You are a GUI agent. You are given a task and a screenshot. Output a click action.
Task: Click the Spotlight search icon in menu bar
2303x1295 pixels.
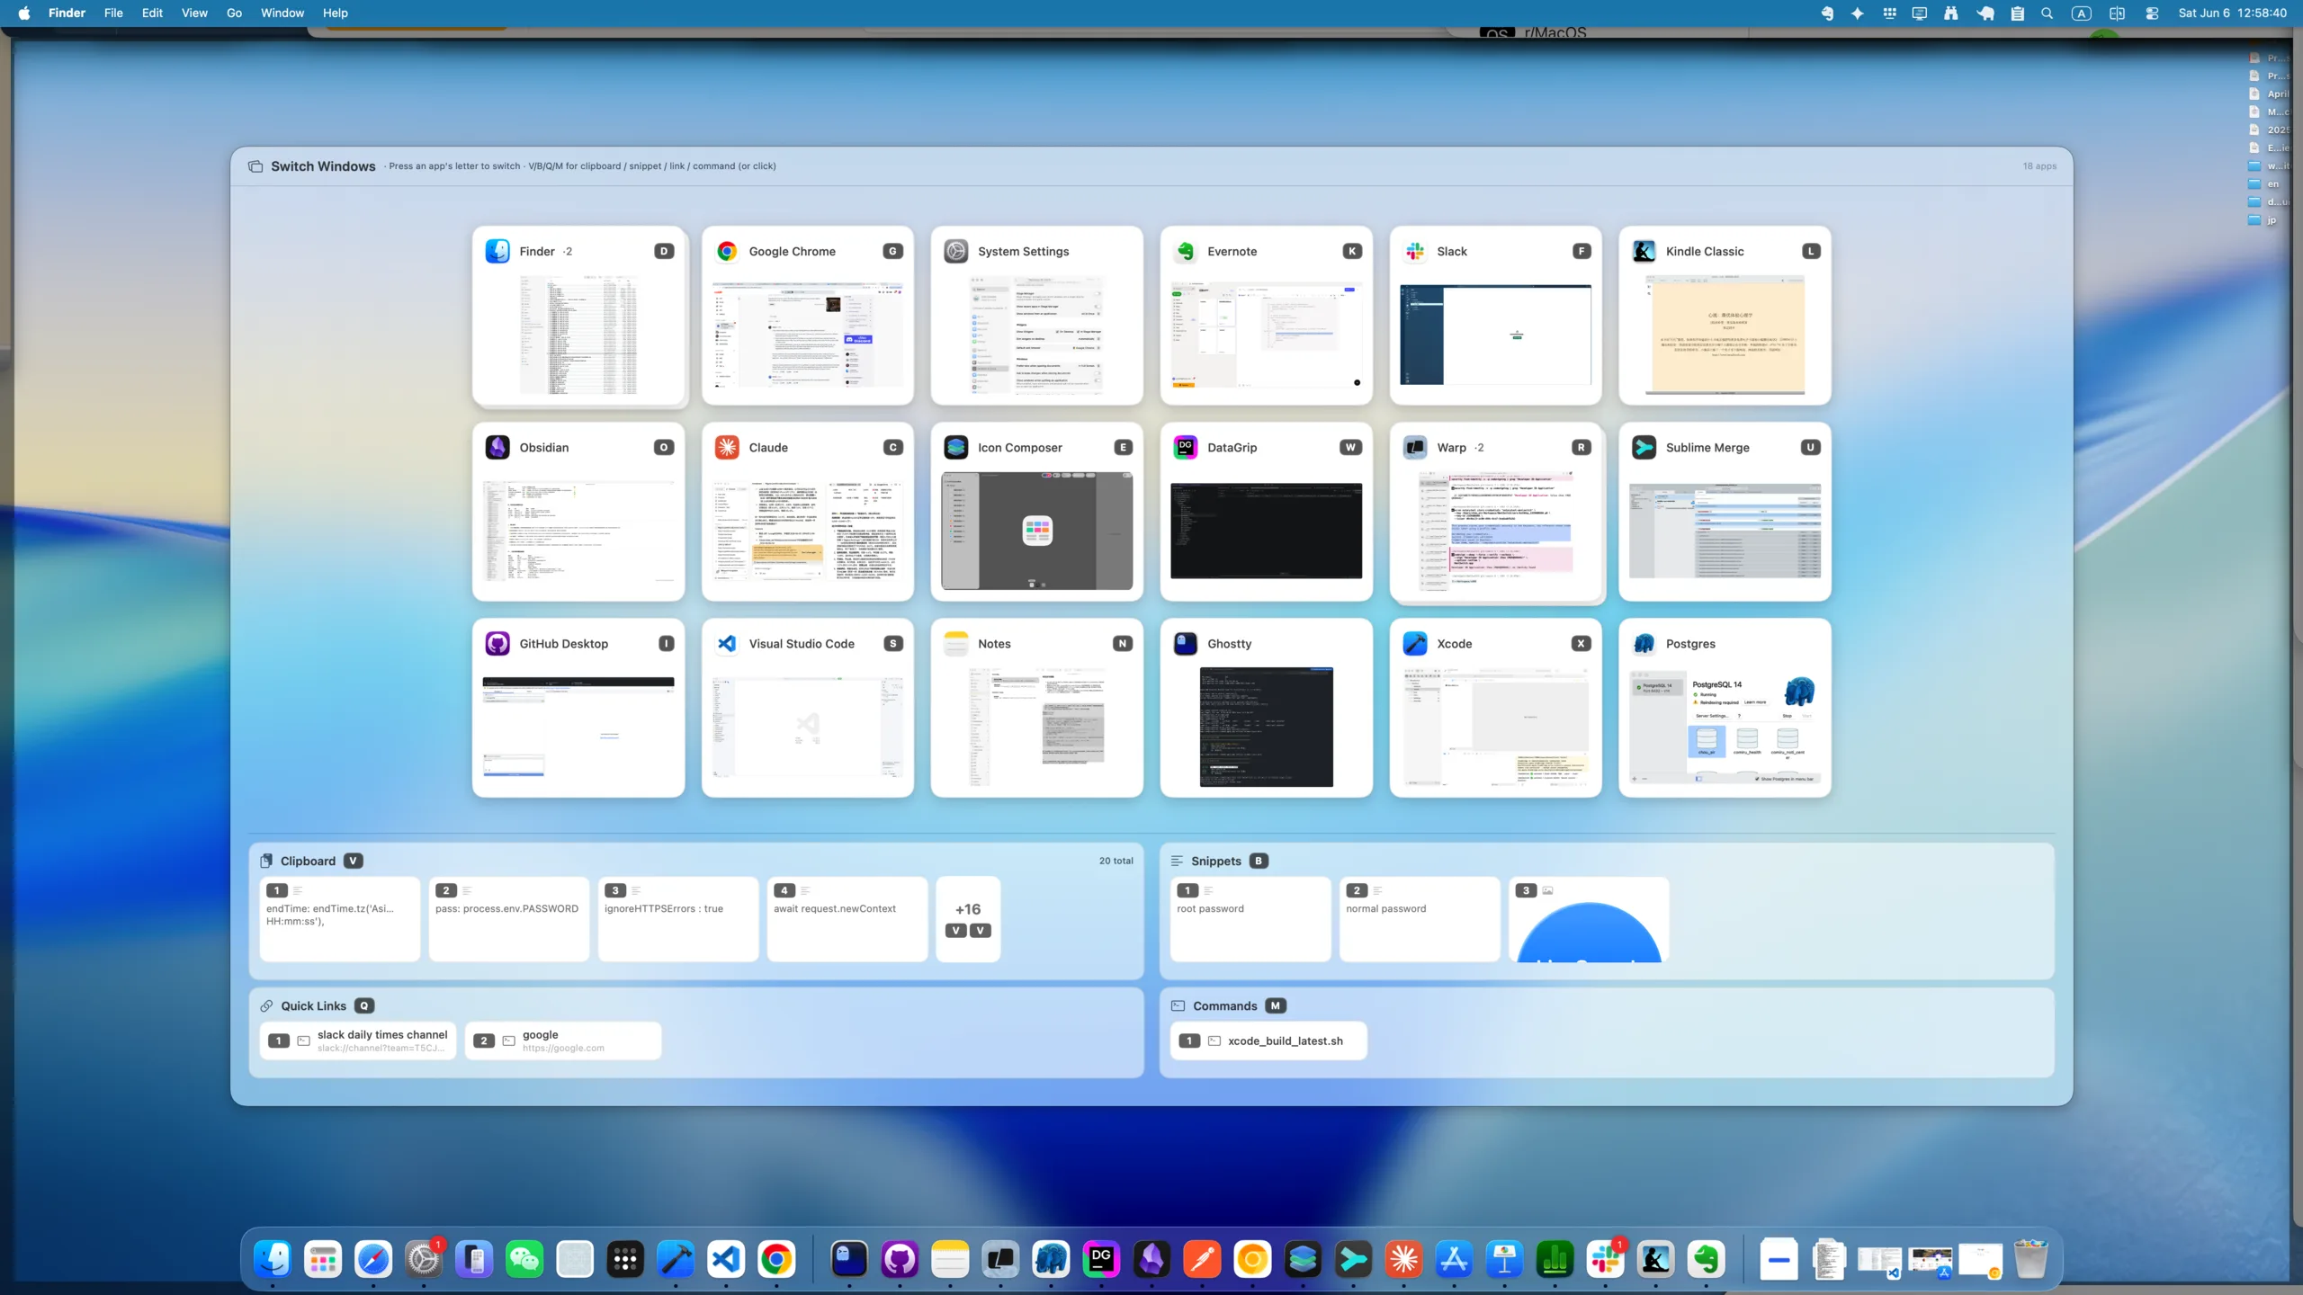pyautogui.click(x=2047, y=13)
